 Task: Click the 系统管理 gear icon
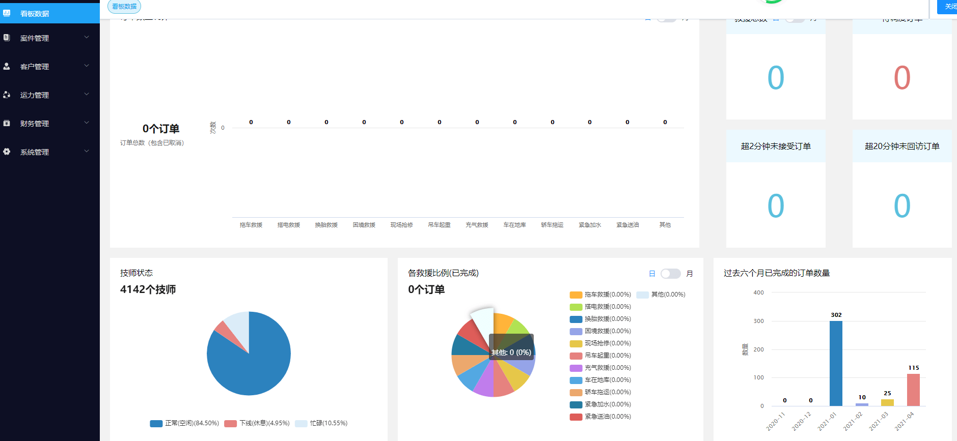coord(7,152)
